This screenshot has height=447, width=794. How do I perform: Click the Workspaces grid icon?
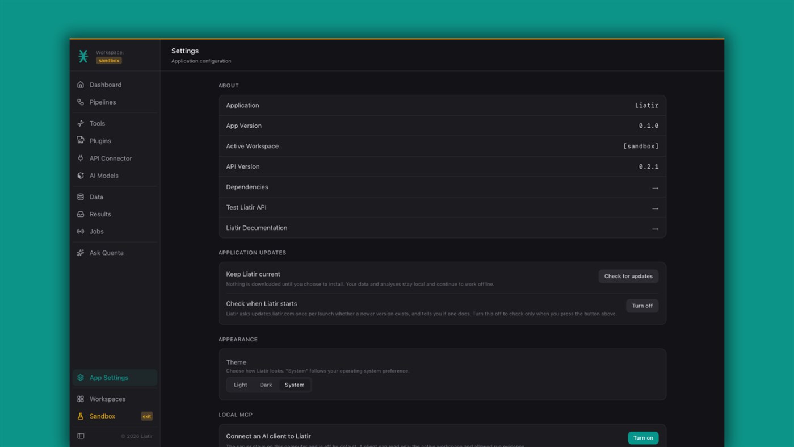81,399
